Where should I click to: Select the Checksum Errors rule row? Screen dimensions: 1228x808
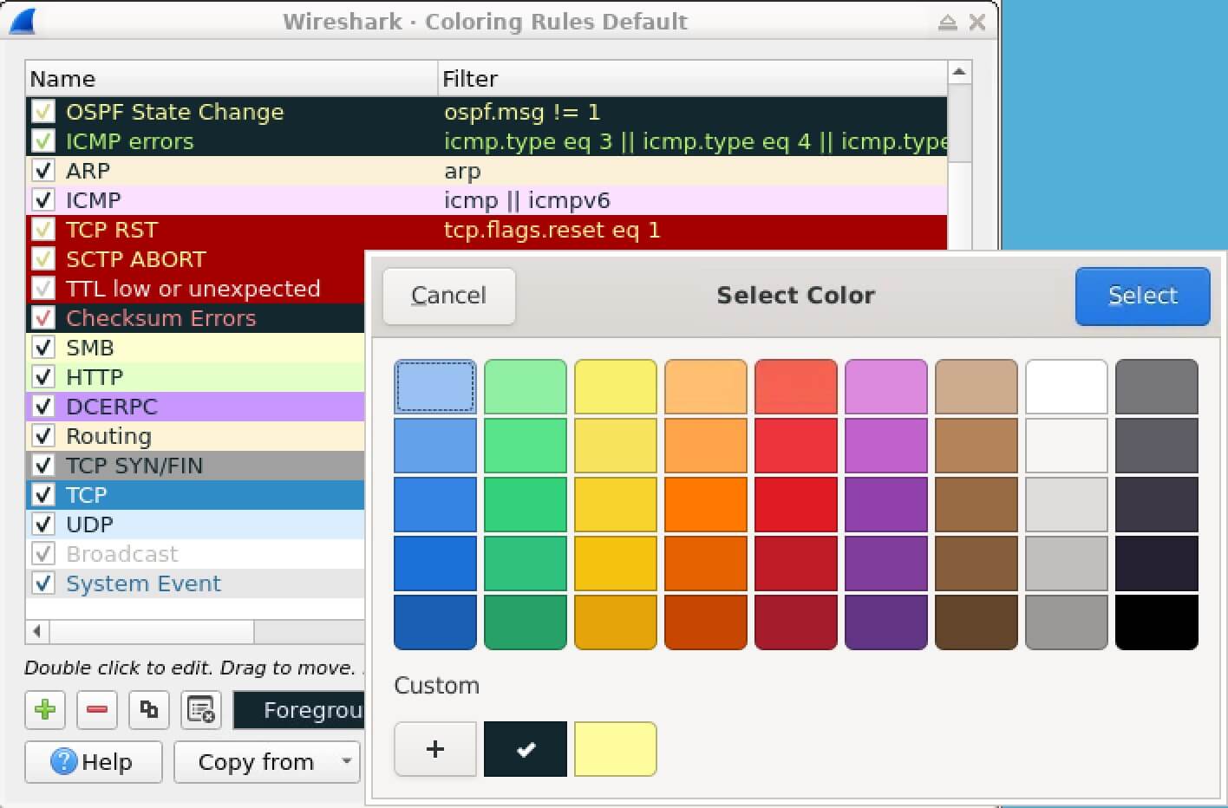(x=195, y=318)
